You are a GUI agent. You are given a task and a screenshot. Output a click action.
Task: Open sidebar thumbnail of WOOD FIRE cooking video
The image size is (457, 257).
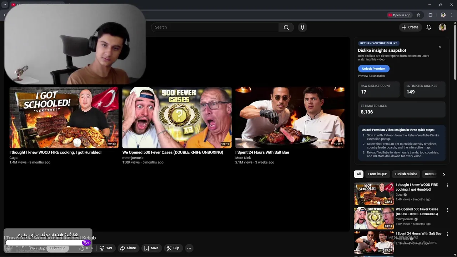374,194
